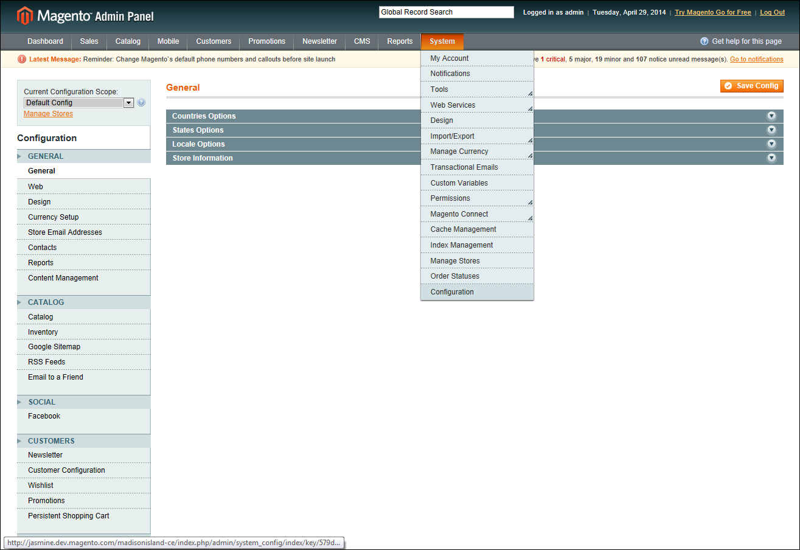Collapse the CATALOG sidebar section
Viewport: 800px width, 550px height.
click(84, 302)
